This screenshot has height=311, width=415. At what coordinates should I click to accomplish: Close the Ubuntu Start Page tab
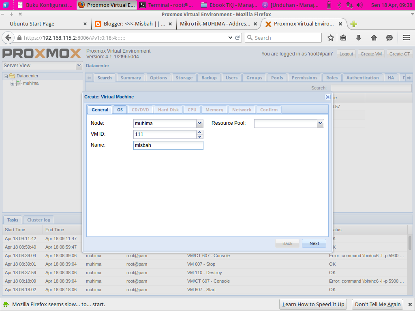[x=85, y=24]
